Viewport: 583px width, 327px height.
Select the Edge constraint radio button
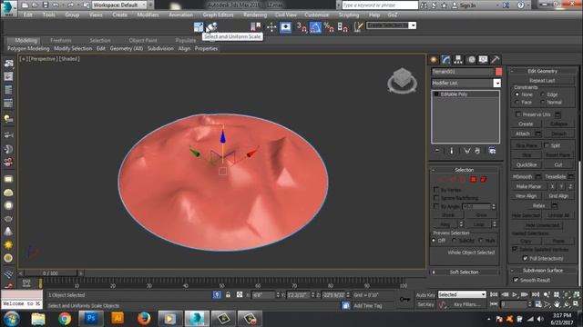[543, 94]
